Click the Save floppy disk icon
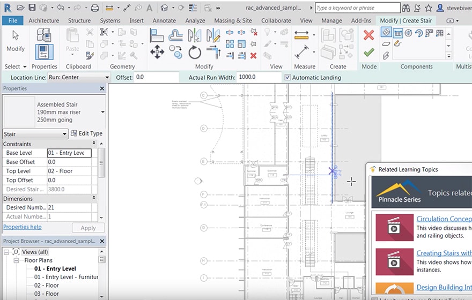The height and width of the screenshot is (300, 472). click(32, 7)
